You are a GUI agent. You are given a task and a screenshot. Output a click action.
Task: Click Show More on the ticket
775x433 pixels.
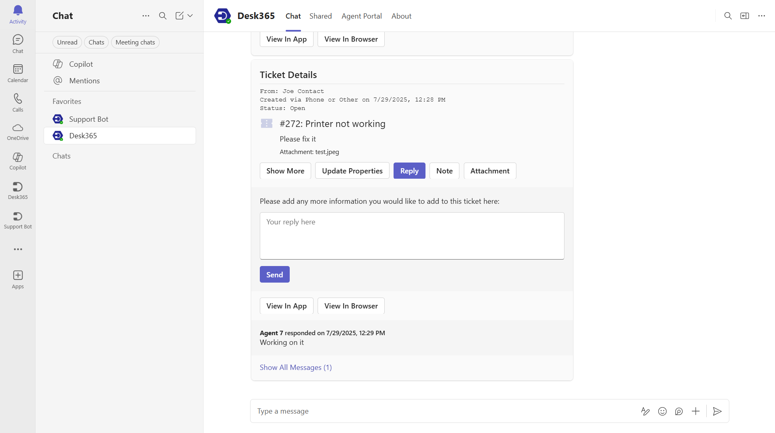[x=285, y=171]
